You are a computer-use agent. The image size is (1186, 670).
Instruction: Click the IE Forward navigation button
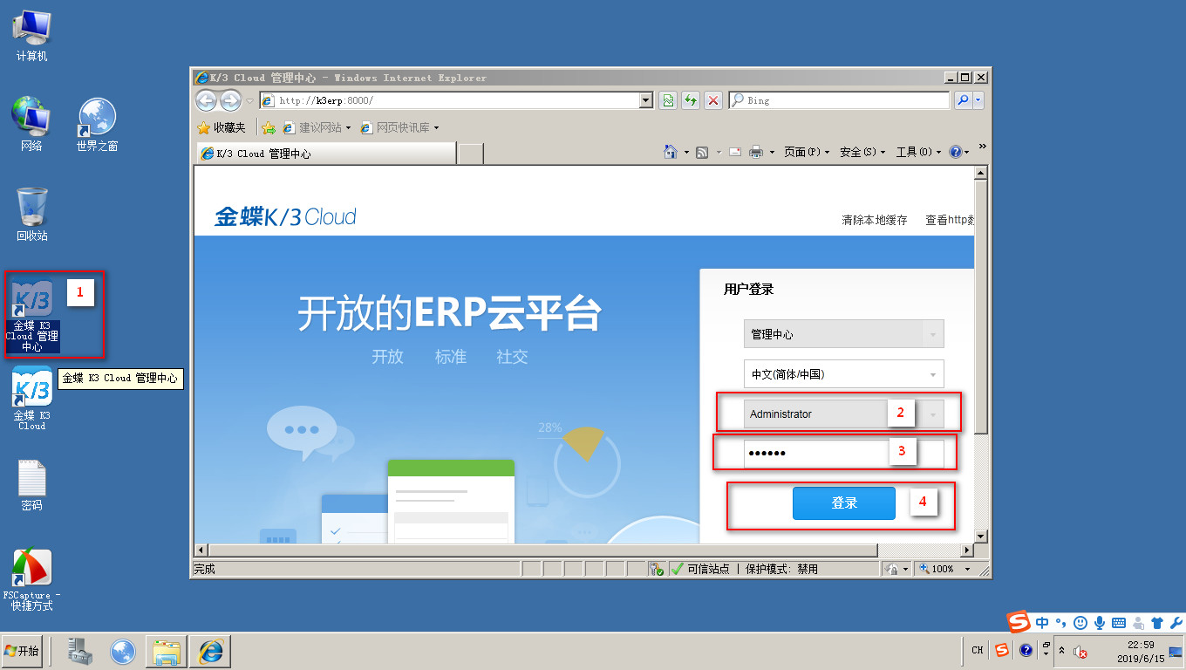coord(230,100)
